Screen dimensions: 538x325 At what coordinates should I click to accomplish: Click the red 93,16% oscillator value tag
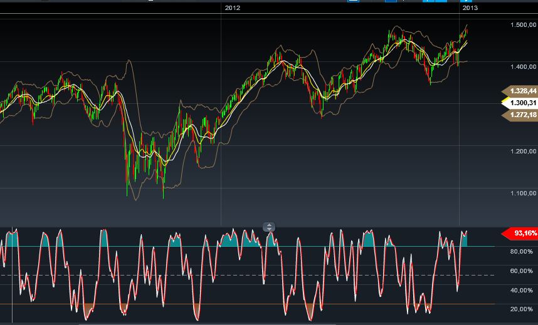(x=521, y=234)
